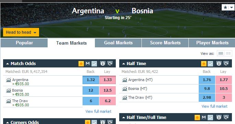
Task: Open the favourite star dropdown arrow
Action: [232, 7]
